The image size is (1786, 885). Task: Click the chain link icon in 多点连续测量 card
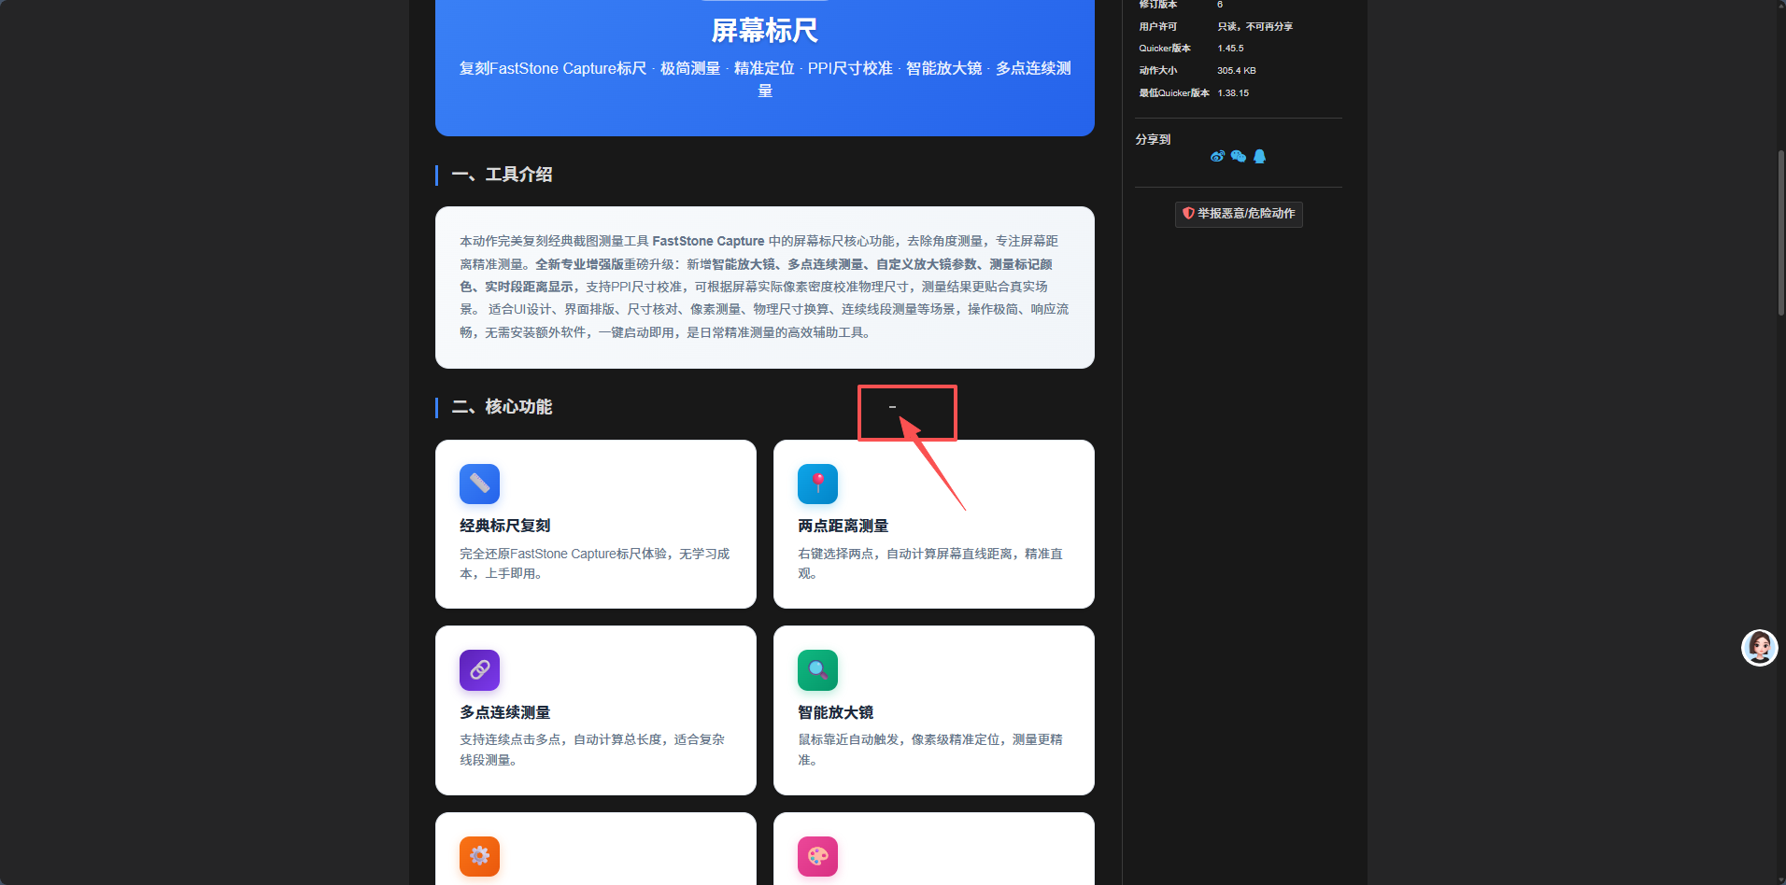coord(479,669)
